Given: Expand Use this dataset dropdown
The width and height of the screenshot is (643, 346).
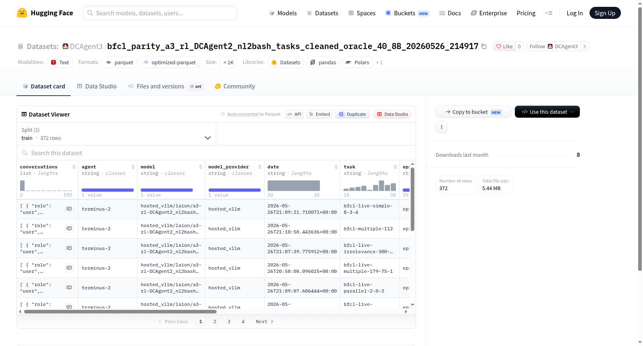Looking at the screenshot, I should click(547, 112).
